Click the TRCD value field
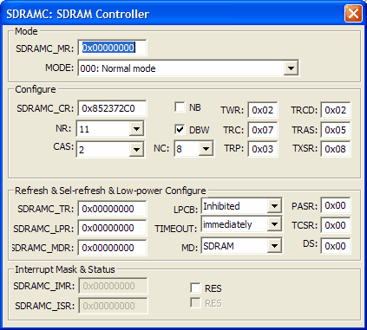 pos(336,110)
